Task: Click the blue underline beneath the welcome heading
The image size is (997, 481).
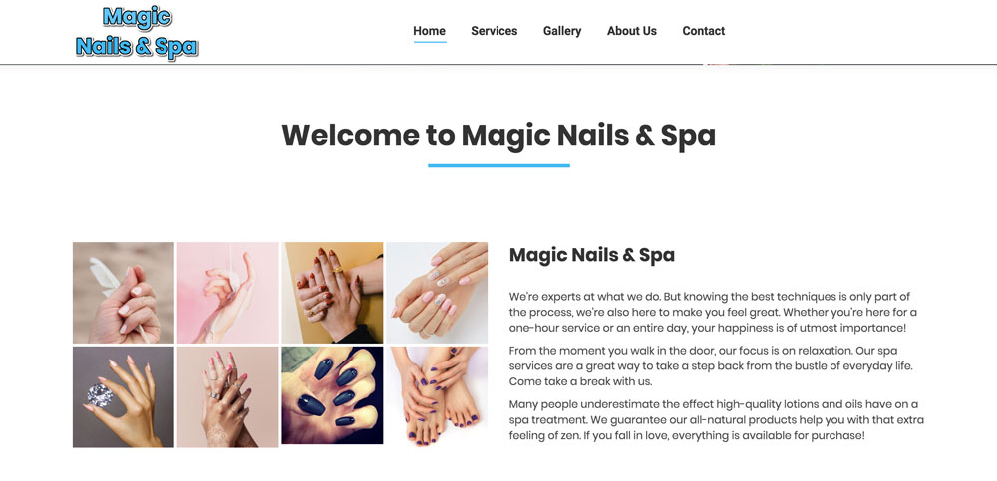Action: tap(498, 166)
